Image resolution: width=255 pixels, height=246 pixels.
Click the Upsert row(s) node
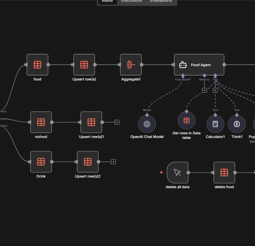click(84, 65)
